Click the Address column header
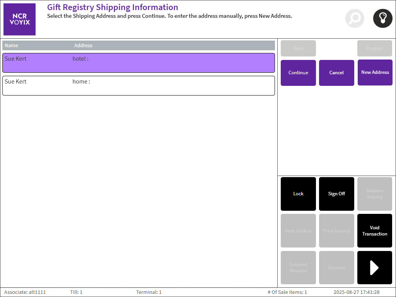 [x=83, y=46]
